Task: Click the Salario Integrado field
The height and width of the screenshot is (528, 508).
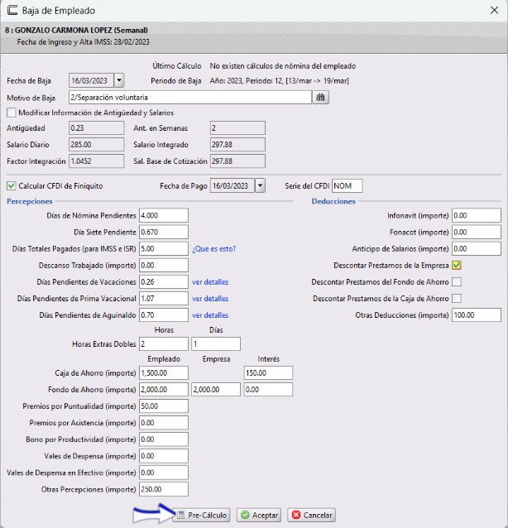Action: point(237,145)
